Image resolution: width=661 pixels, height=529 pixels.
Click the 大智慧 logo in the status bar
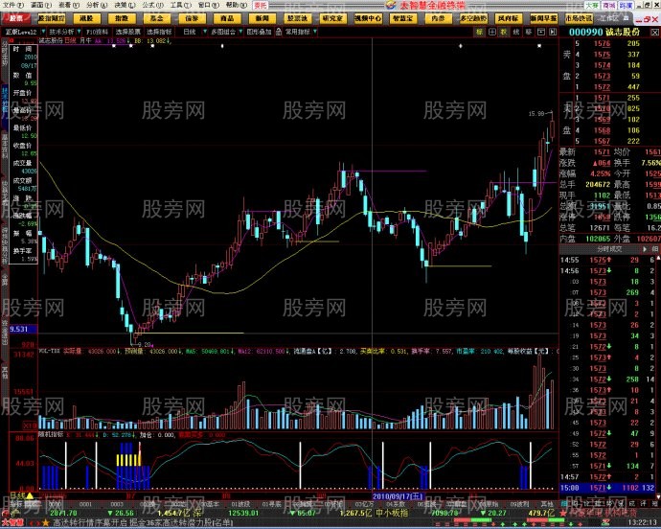pos(14,523)
